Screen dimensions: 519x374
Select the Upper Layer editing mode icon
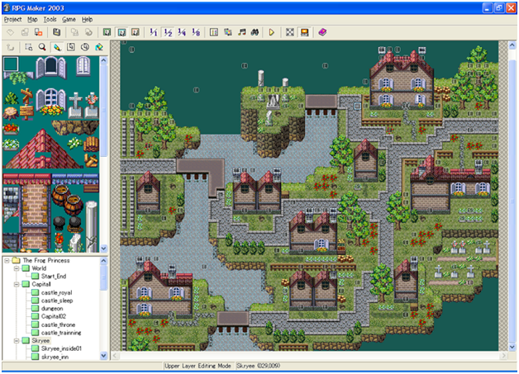pyautogui.click(x=121, y=32)
